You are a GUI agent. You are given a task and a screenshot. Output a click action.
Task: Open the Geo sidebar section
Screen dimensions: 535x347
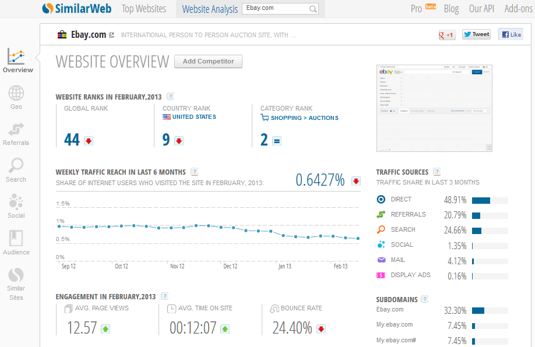coord(16,97)
